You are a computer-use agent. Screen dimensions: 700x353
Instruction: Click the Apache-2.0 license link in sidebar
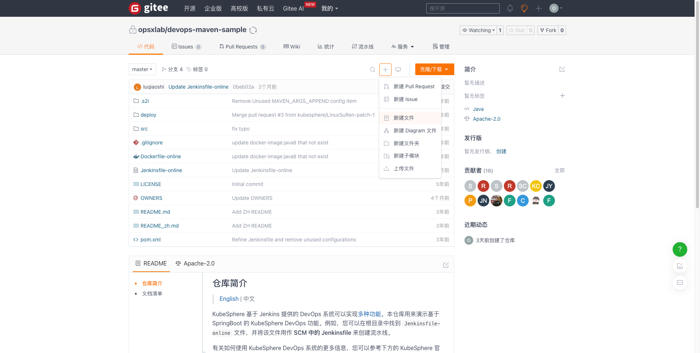[487, 119]
